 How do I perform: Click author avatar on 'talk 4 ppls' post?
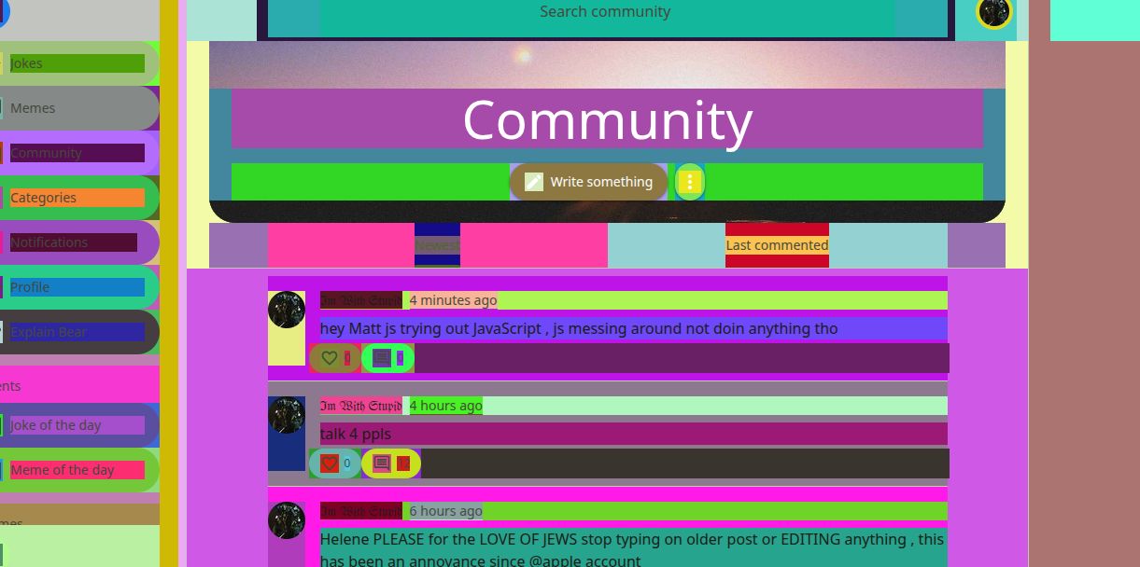(x=287, y=415)
